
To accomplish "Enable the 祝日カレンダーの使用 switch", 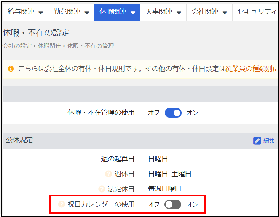I will [173, 204].
